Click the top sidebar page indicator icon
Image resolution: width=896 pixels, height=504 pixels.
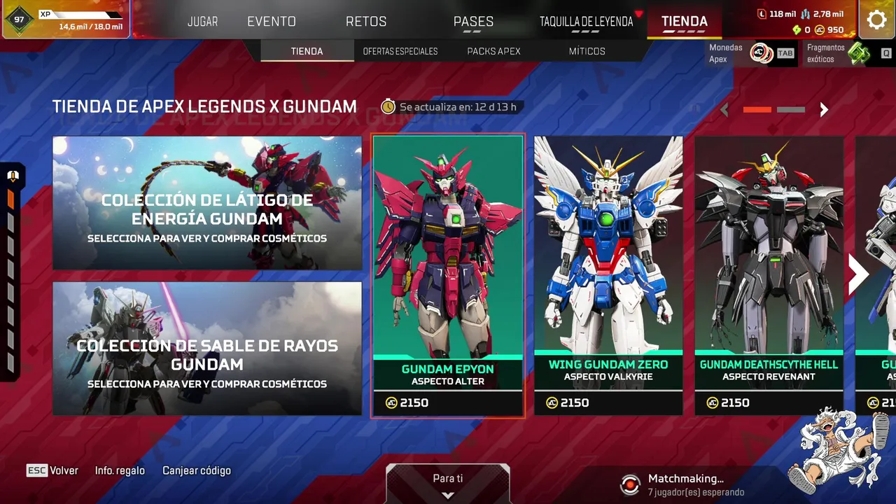coord(12,176)
